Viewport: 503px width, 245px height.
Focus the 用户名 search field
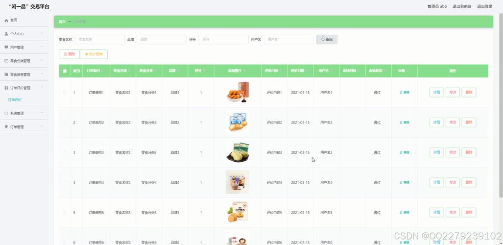click(288, 40)
